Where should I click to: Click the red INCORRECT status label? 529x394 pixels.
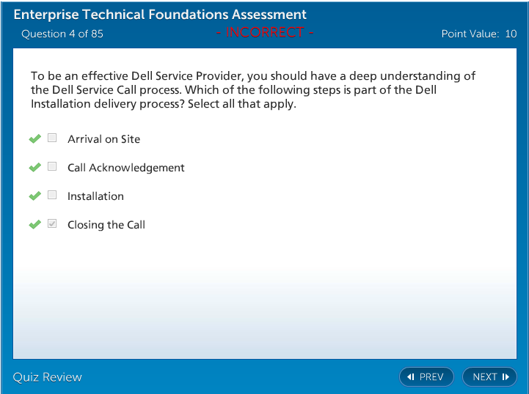point(265,32)
